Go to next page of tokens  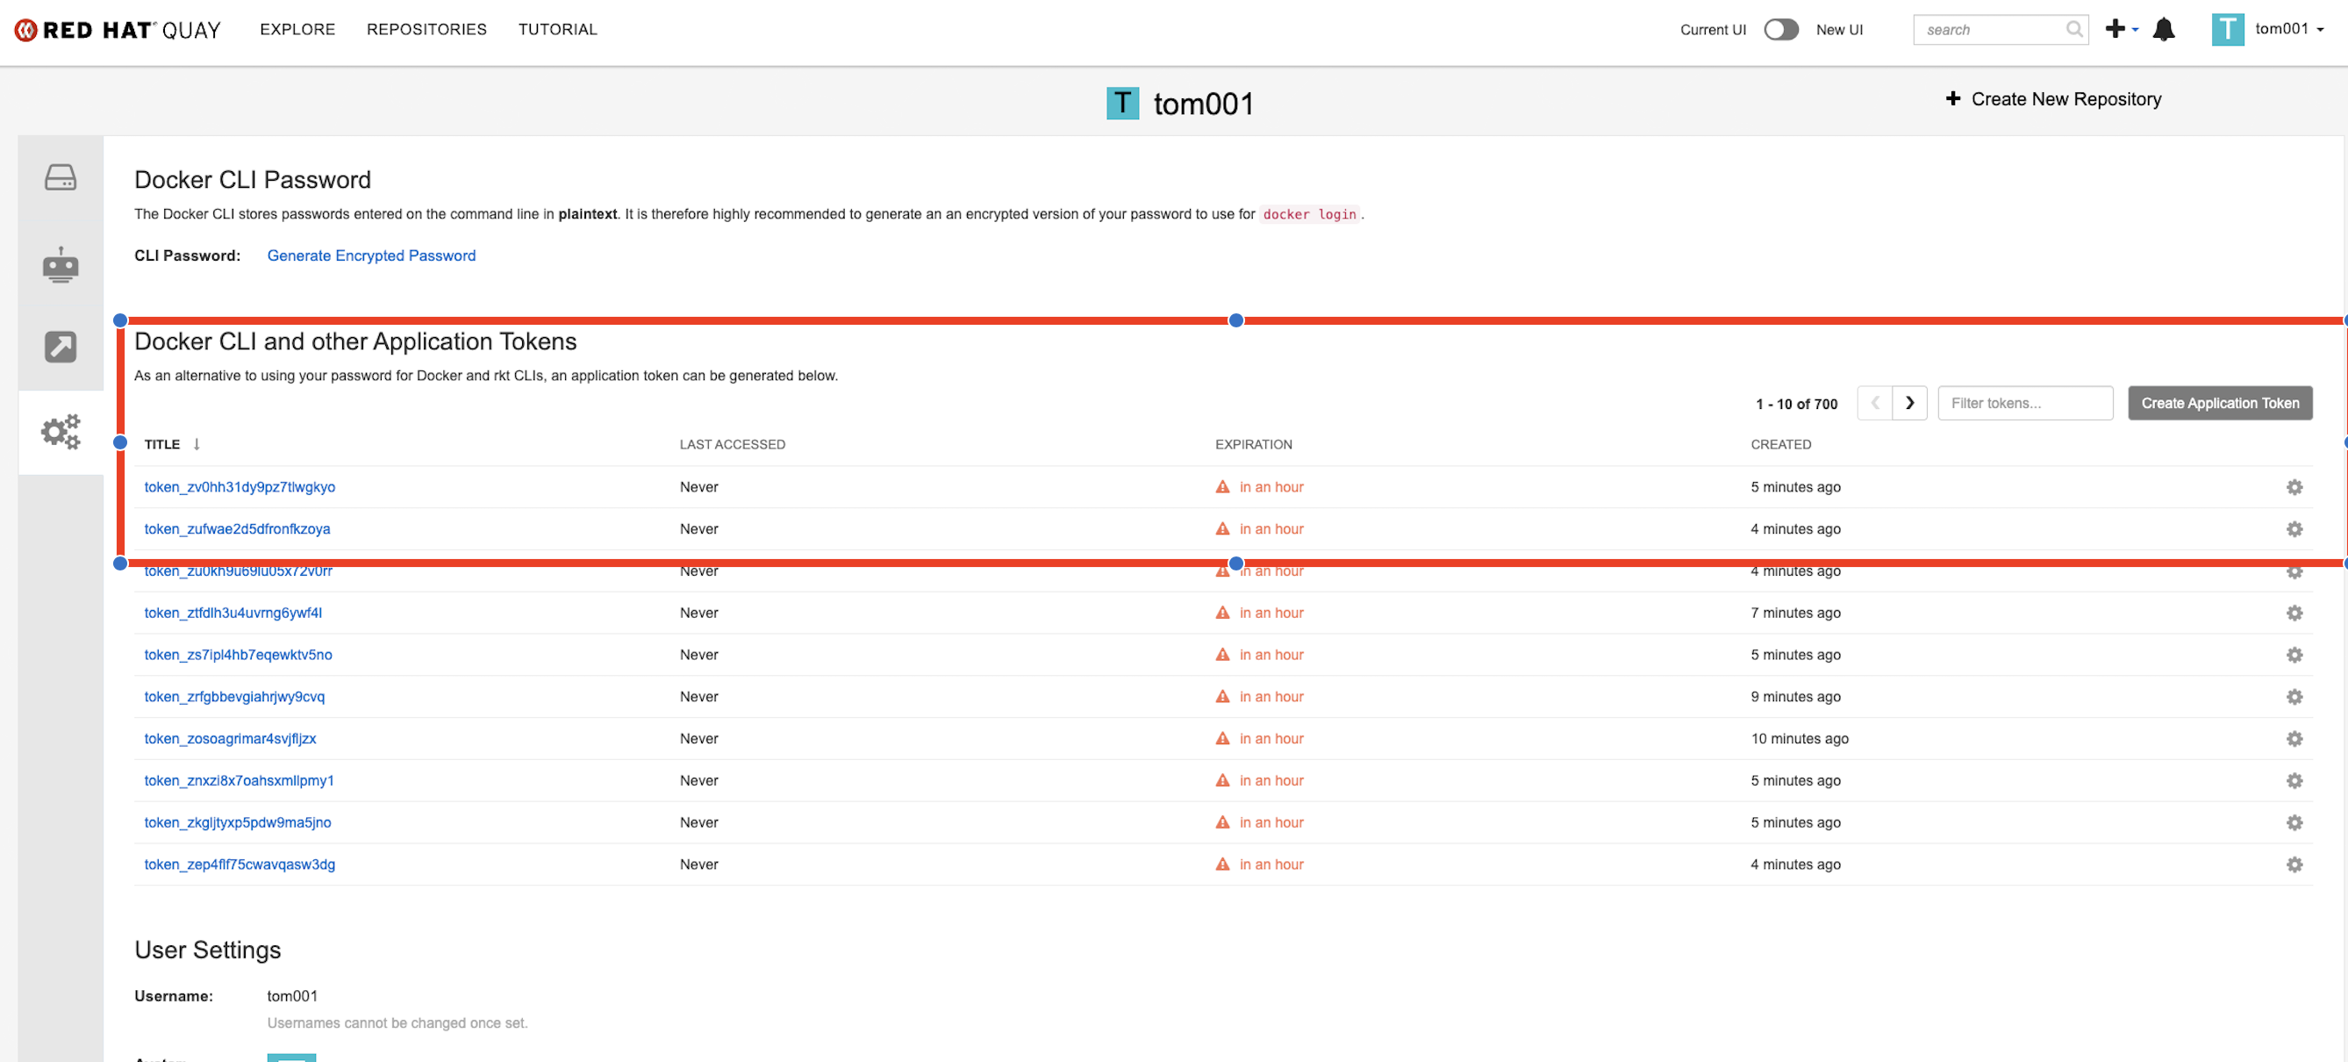click(x=1909, y=403)
